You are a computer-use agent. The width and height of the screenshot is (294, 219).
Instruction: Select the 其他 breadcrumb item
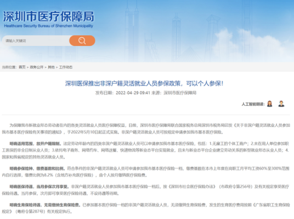click(x=51, y=67)
